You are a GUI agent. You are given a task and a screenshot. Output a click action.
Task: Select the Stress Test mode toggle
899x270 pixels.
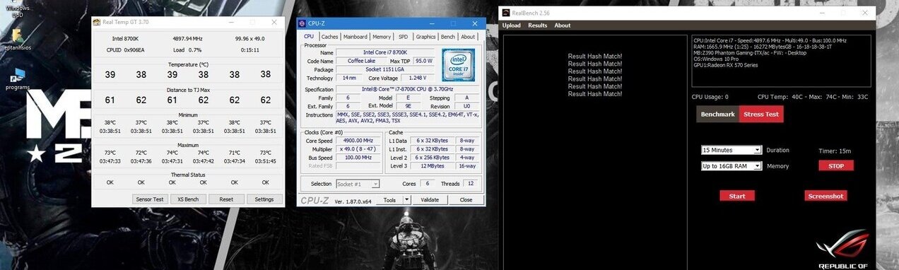761,114
